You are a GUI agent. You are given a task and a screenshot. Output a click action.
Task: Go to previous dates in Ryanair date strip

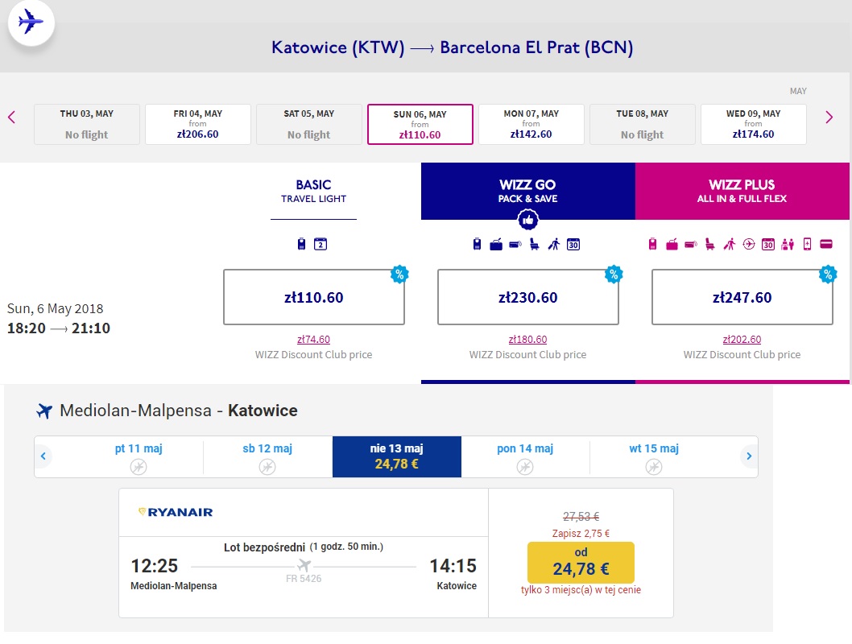coord(43,456)
